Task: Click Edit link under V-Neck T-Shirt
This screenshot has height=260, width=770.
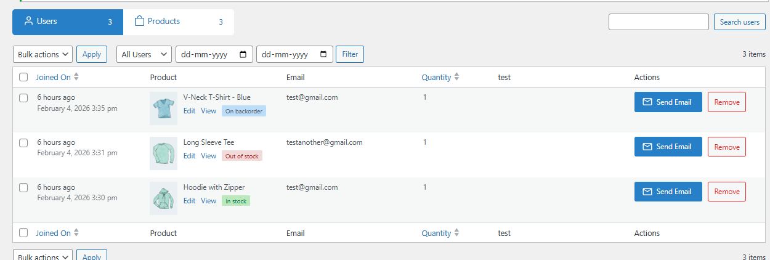Action: tap(189, 111)
